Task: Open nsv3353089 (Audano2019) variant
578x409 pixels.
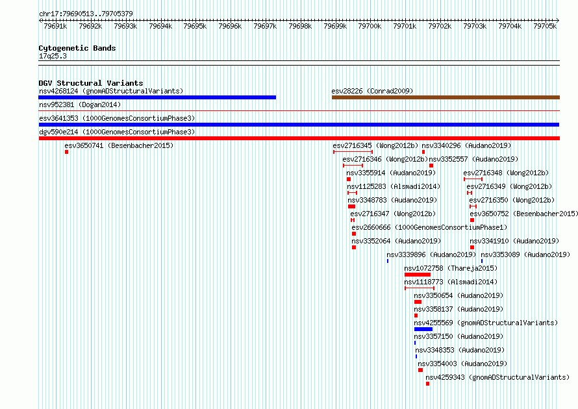Action: coord(525,254)
